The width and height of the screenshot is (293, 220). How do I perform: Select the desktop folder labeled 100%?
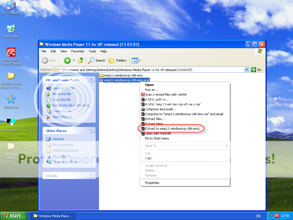[11, 151]
